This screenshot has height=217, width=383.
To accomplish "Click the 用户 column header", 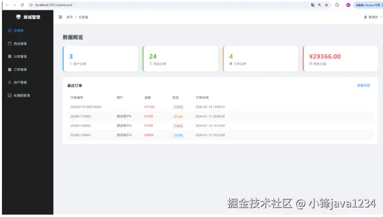I will click(x=120, y=98).
